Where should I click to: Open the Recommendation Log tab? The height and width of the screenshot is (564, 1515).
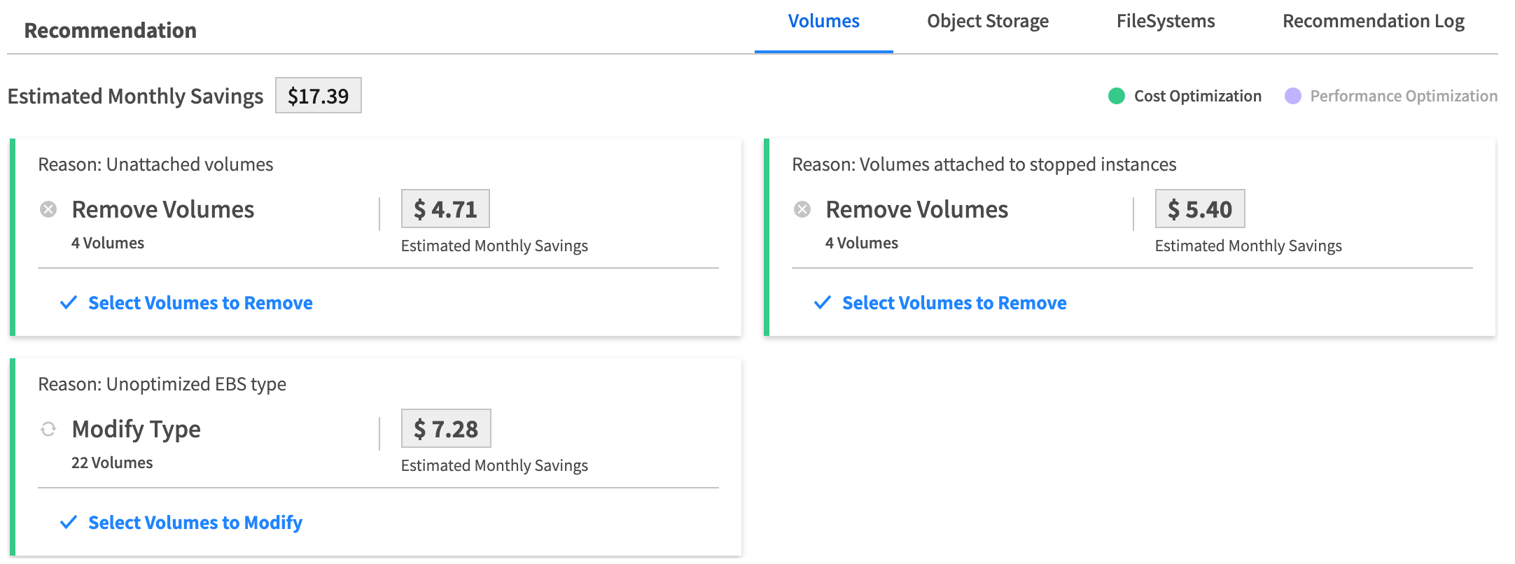1373,22
